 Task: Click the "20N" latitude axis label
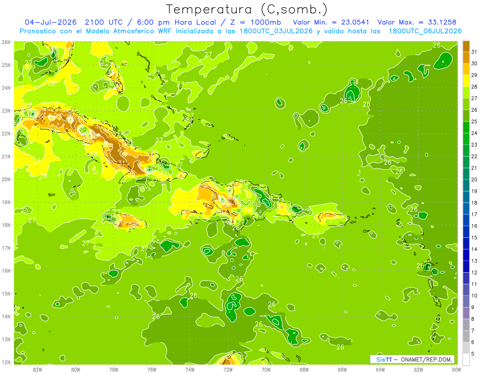6,179
